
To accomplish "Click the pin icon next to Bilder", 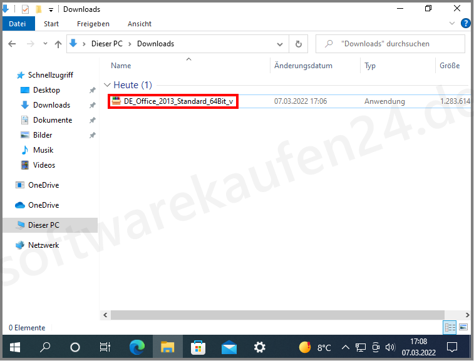I will coord(93,135).
